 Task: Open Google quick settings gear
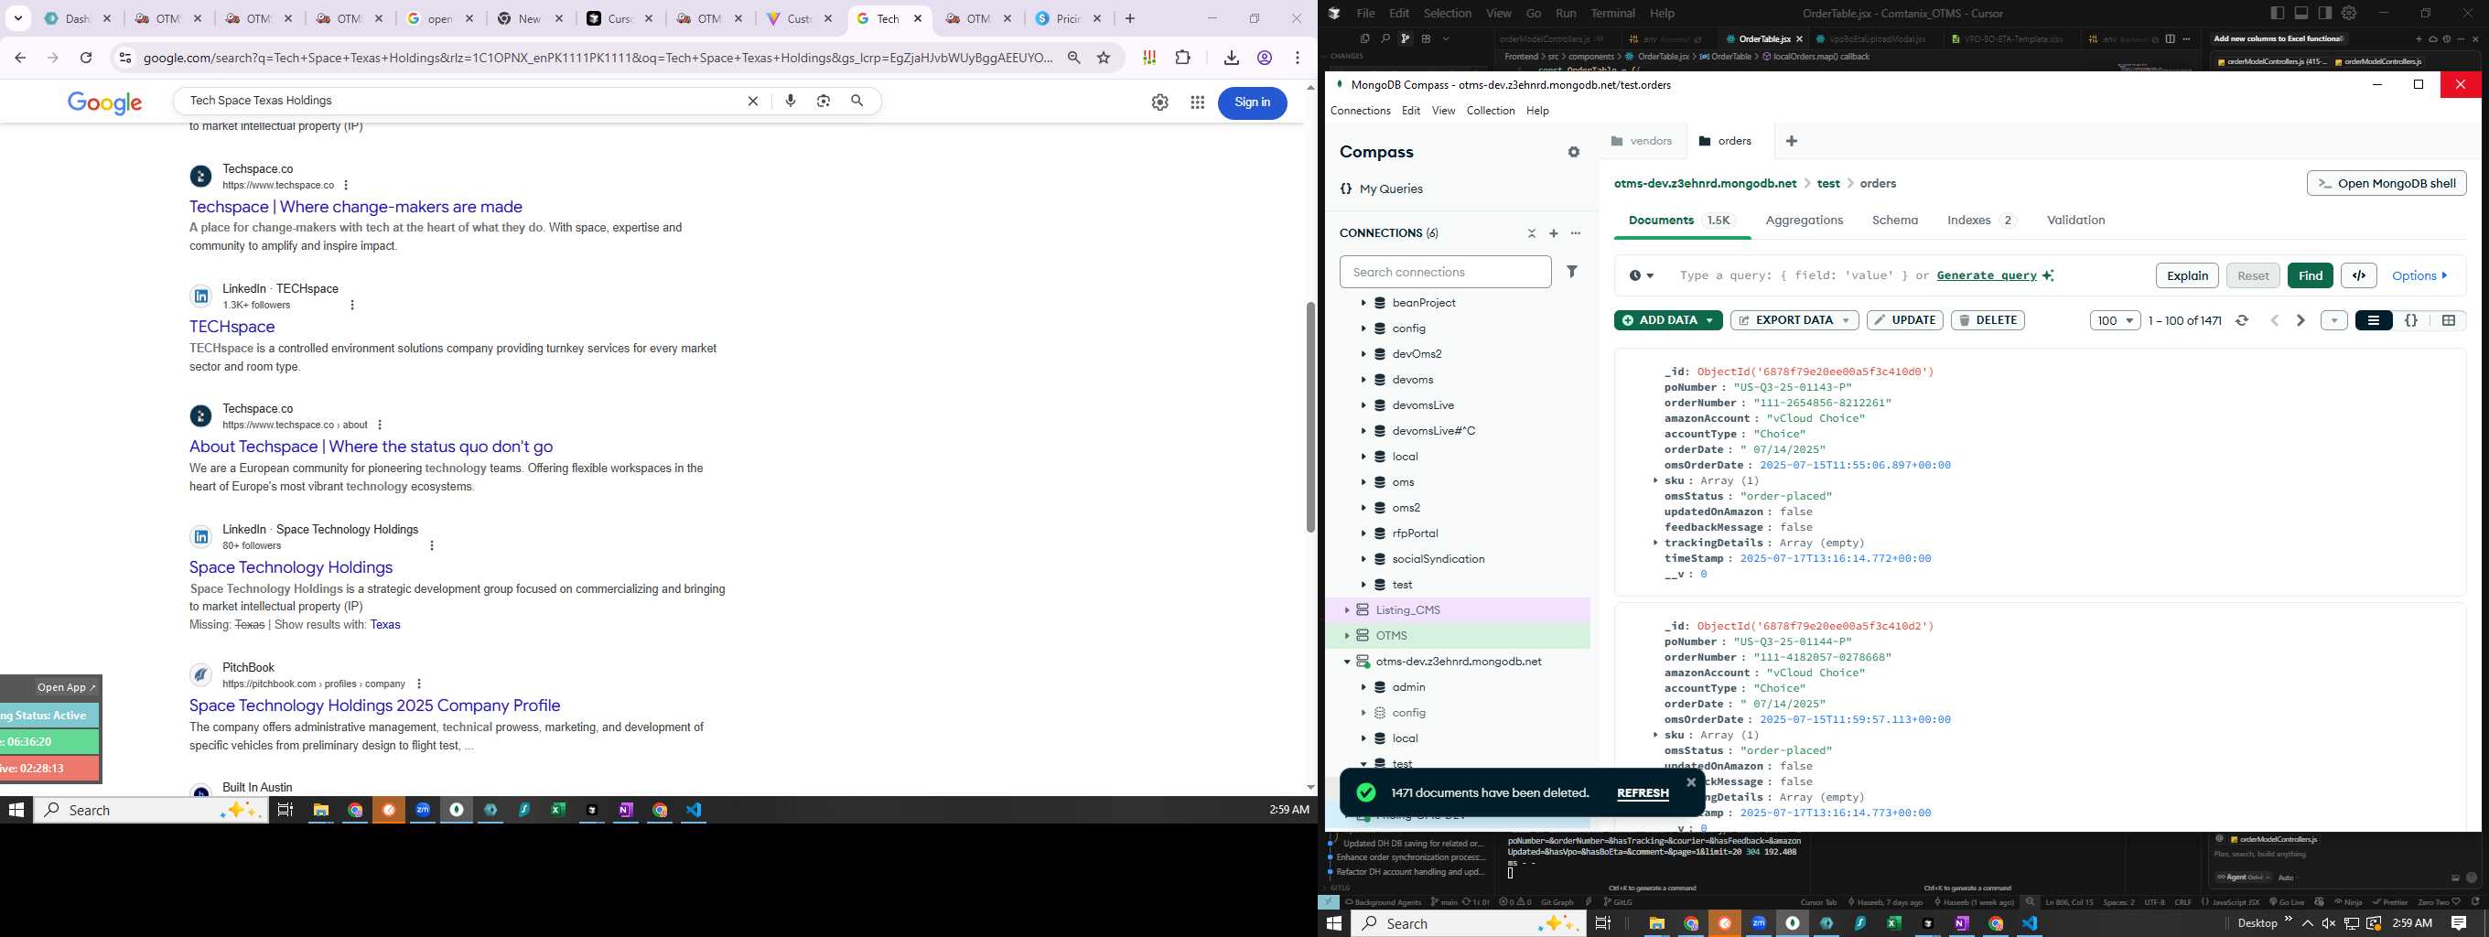coord(1159,102)
